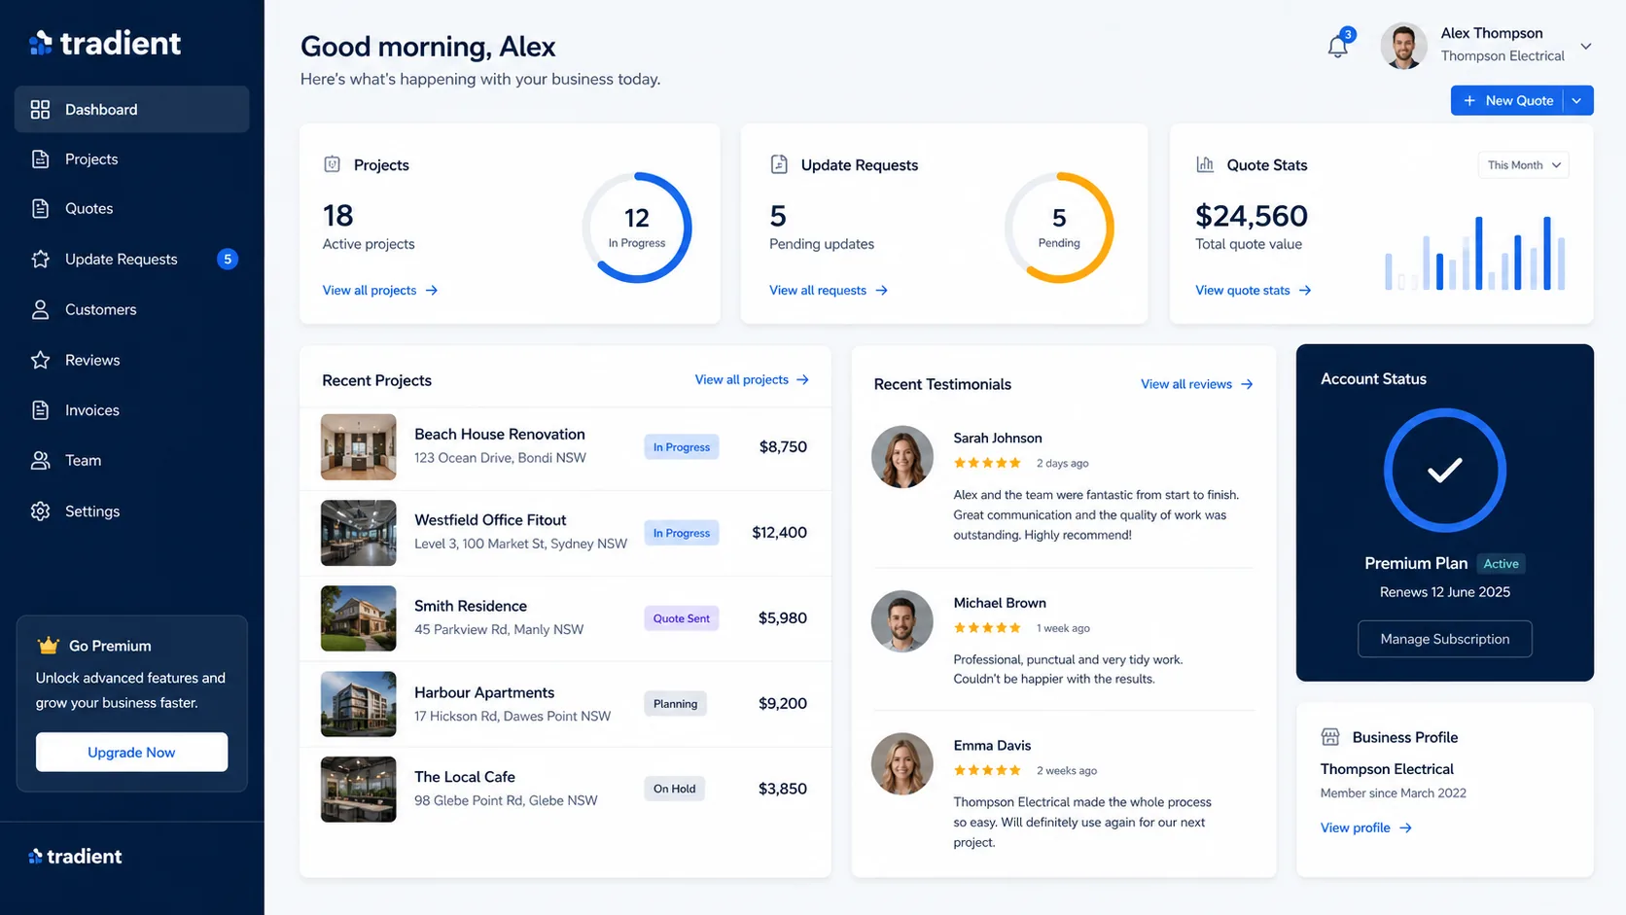Click the 12 In Progress circular progress ring
1626x915 pixels.
[637, 228]
